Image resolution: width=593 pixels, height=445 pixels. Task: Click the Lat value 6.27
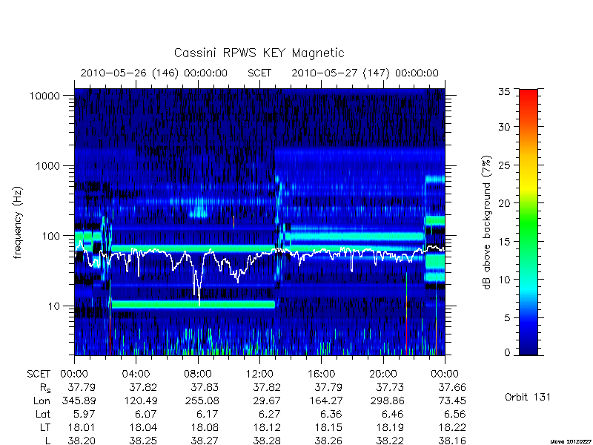(269, 414)
